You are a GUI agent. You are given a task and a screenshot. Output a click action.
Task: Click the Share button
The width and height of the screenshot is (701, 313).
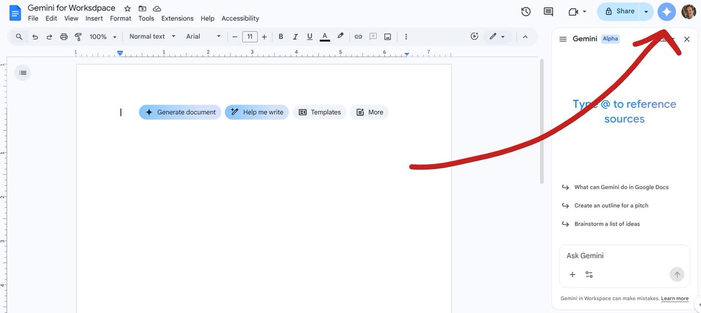619,12
